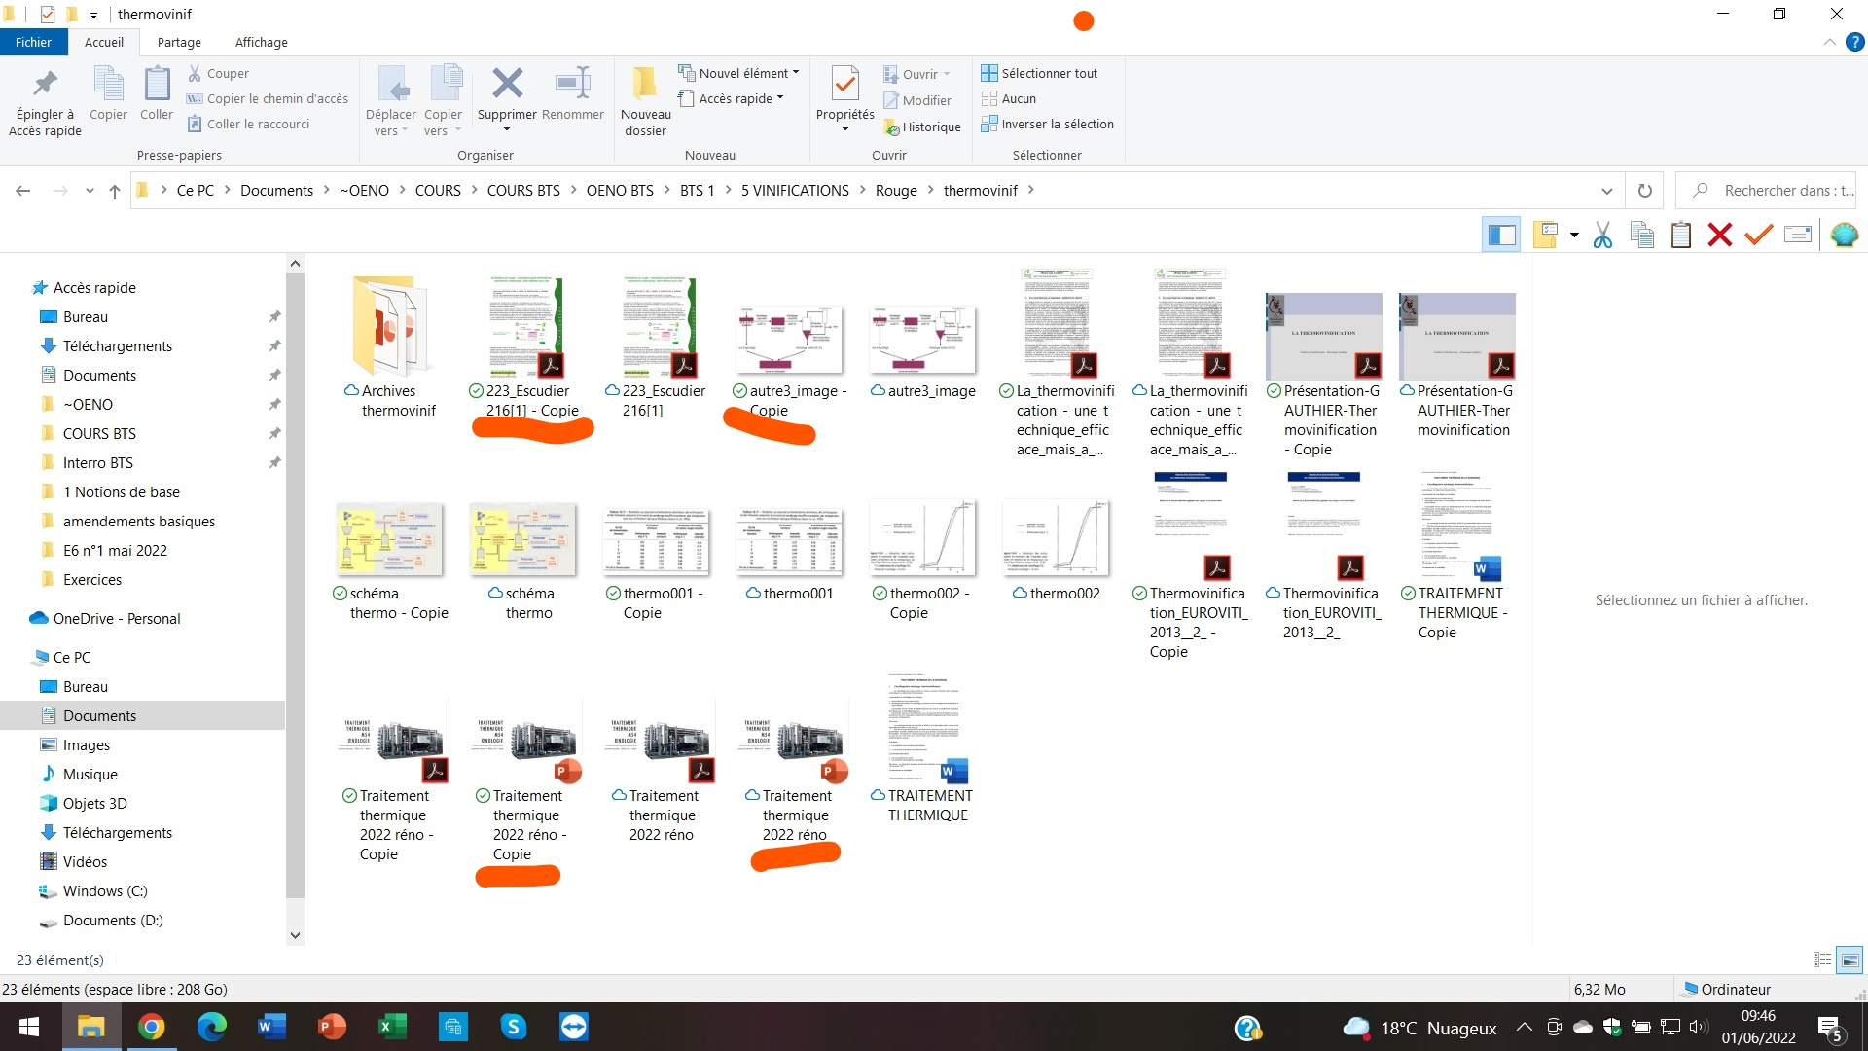
Task: Select the schéma thermo - Copie thumbnail
Action: [x=389, y=540]
